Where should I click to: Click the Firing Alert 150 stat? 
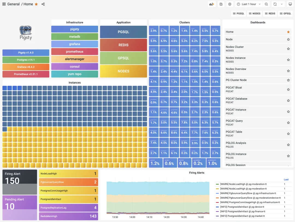[20, 182]
